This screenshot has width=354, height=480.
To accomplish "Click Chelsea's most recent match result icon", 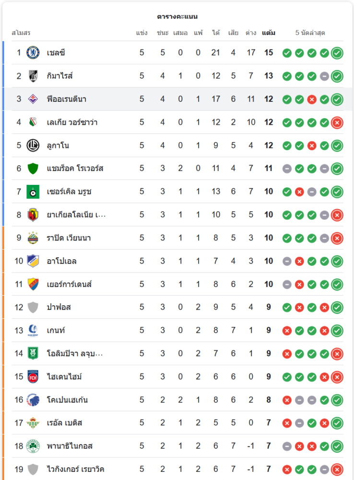I will 337,53.
